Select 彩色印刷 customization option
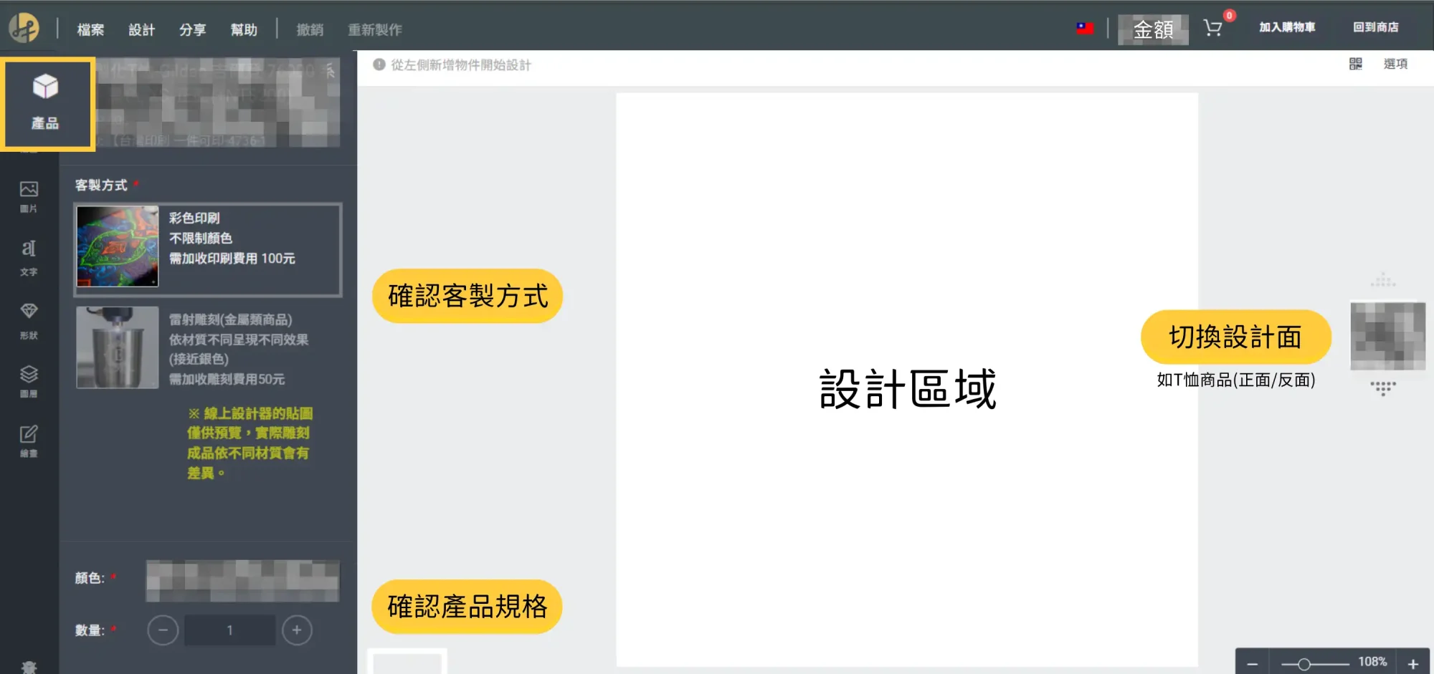 tap(208, 249)
